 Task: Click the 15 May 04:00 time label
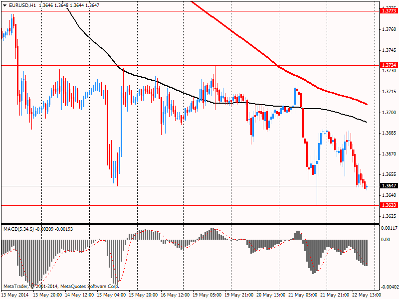pyautogui.click(x=111, y=295)
